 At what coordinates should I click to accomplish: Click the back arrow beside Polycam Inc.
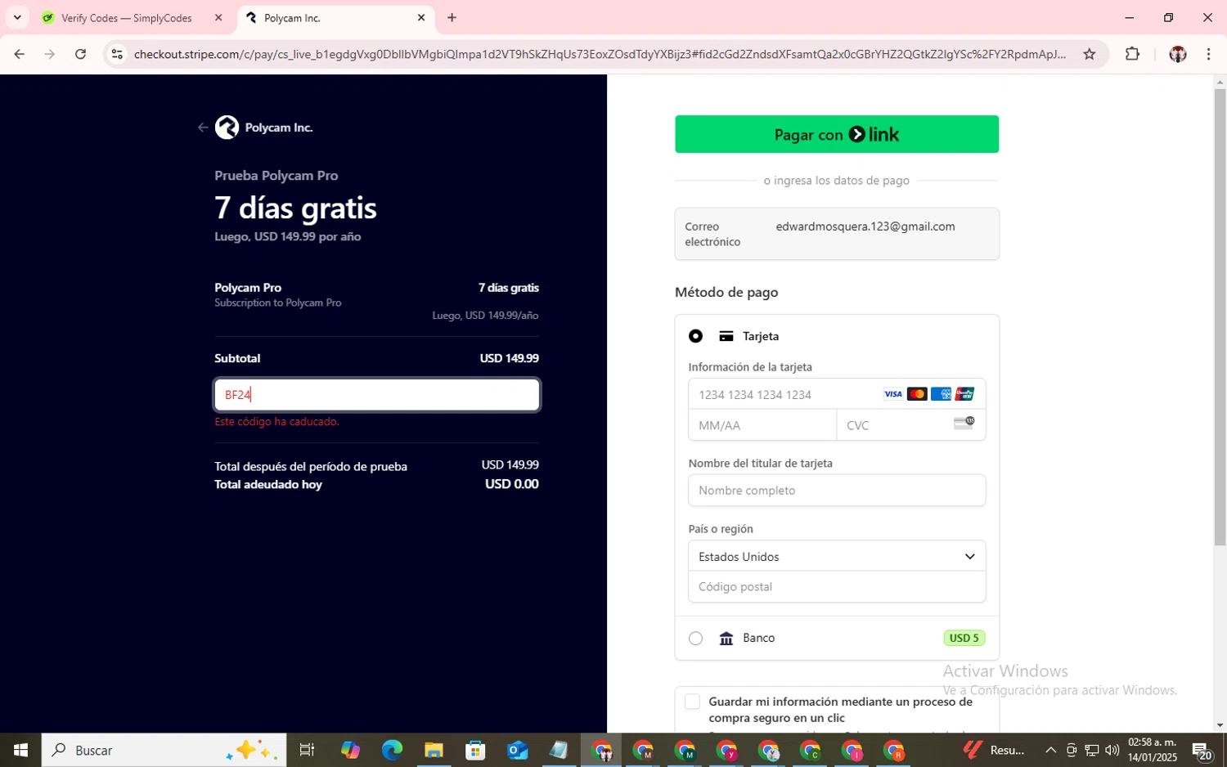203,128
